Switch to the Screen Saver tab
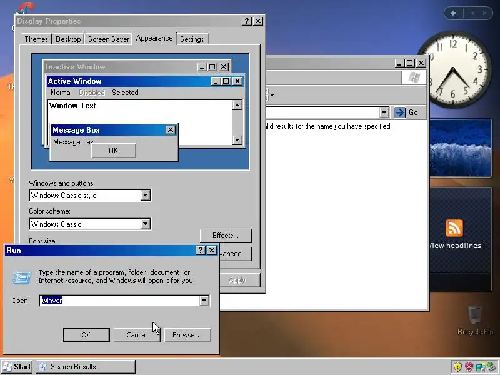The height and width of the screenshot is (375, 500). (x=108, y=39)
